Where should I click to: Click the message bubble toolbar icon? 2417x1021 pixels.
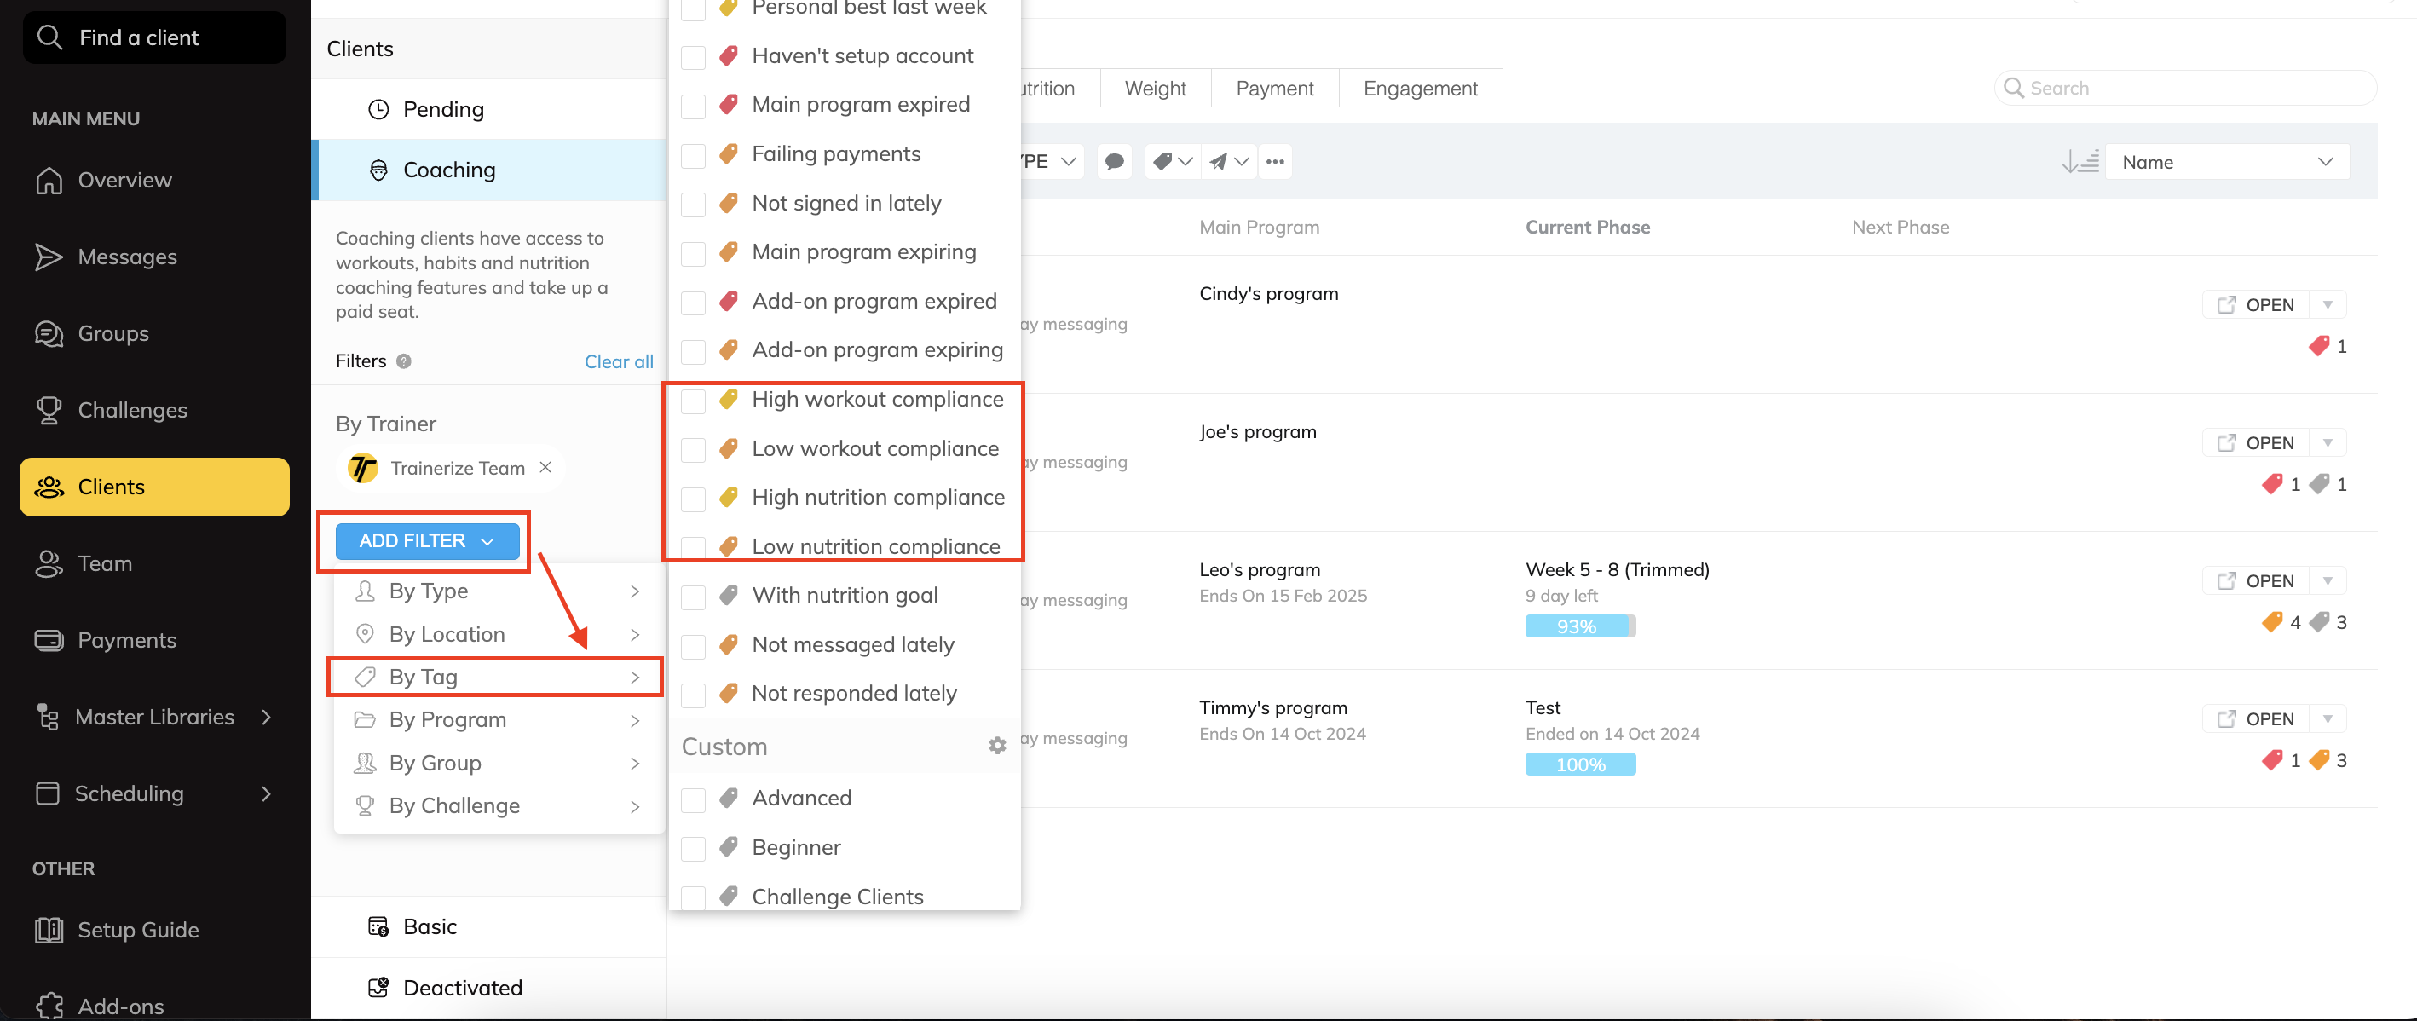coord(1115,161)
